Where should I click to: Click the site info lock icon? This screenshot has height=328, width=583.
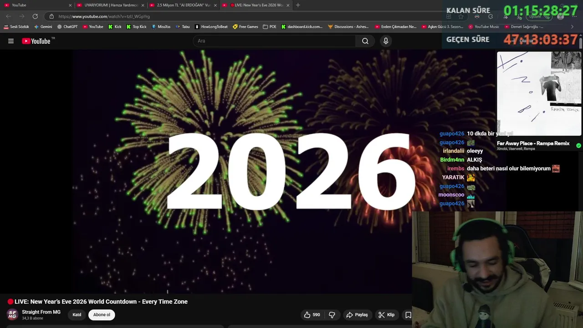[x=51, y=16]
